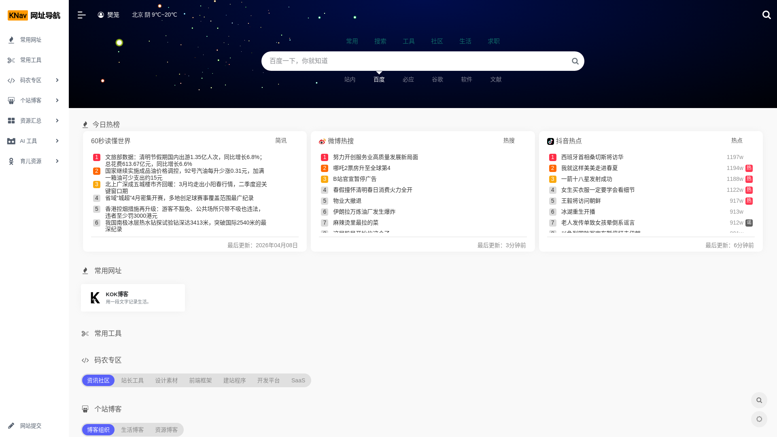Switch to the SaaS tab
This screenshot has width=777, height=437.
[x=298, y=380]
